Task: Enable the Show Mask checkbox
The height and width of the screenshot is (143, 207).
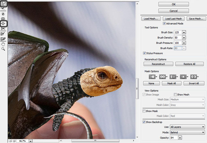Action: click(x=144, y=111)
